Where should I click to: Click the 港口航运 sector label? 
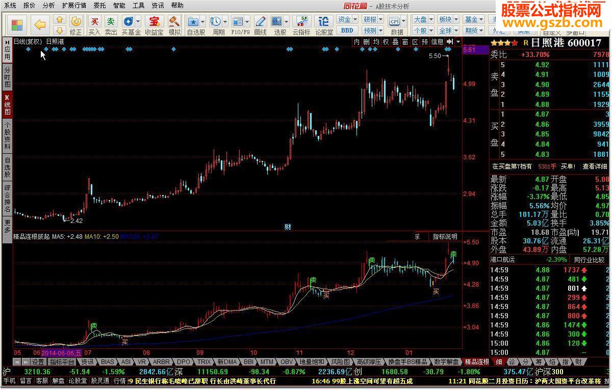coord(503,260)
